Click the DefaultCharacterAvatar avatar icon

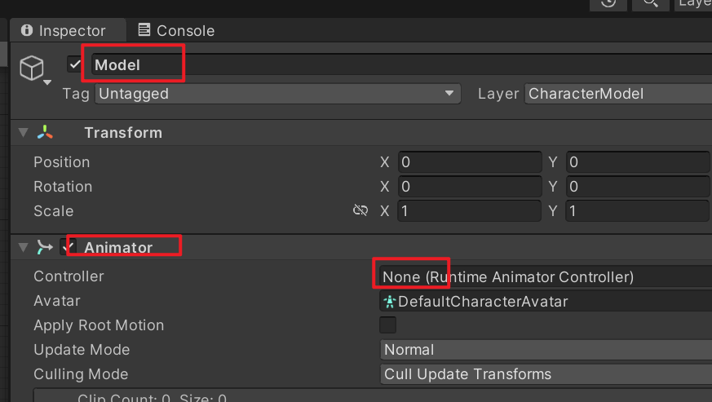click(390, 301)
